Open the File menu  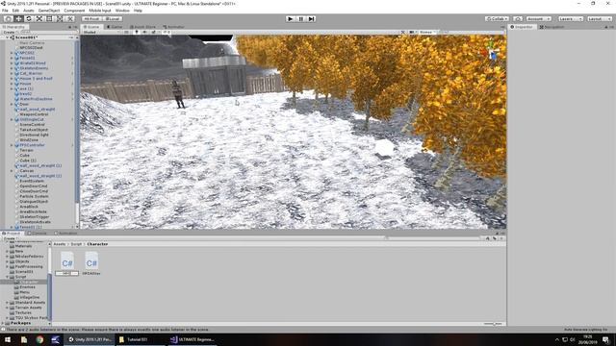click(5, 11)
